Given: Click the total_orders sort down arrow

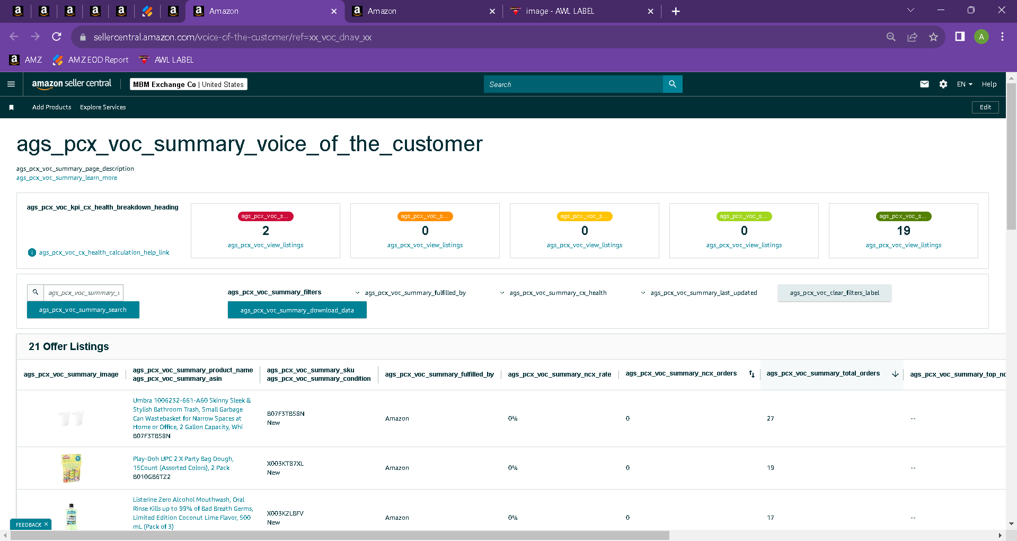Looking at the screenshot, I should [895, 374].
